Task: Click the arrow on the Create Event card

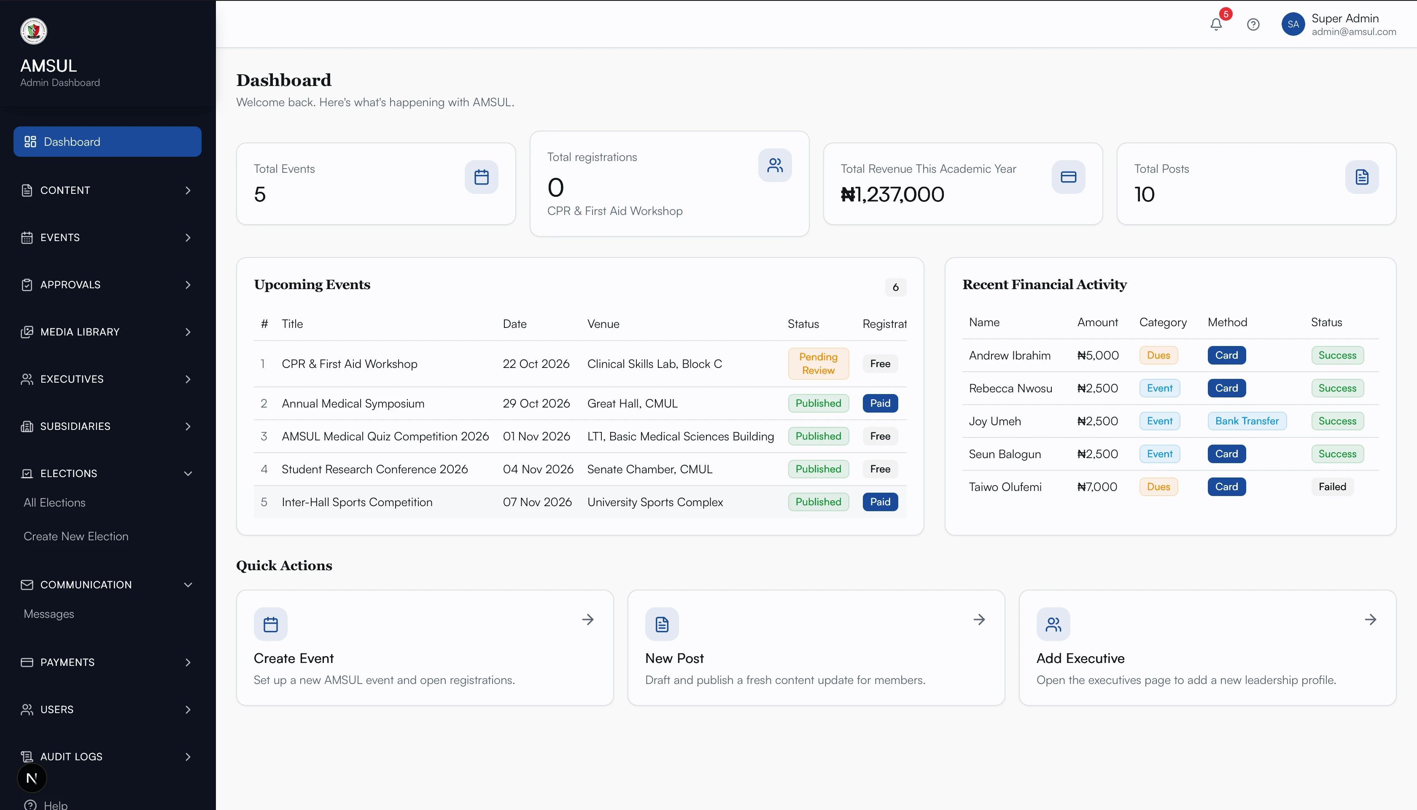Action: (x=588, y=620)
